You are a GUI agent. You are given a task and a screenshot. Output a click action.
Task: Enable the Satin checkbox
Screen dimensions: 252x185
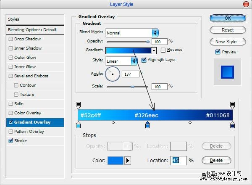(10, 104)
